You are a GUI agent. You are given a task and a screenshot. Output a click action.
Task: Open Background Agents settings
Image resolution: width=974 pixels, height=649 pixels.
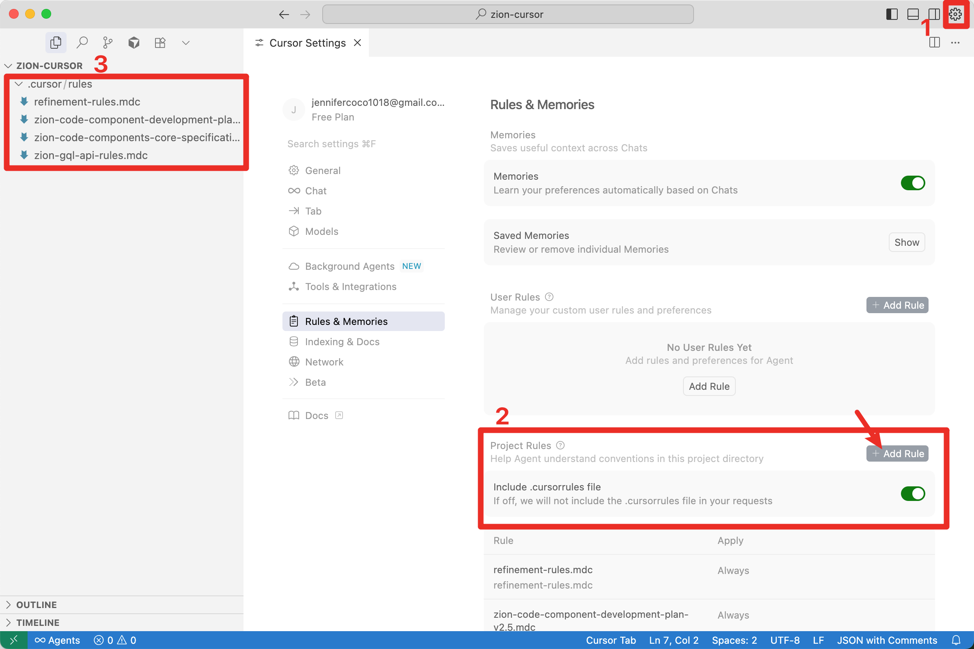(x=364, y=266)
